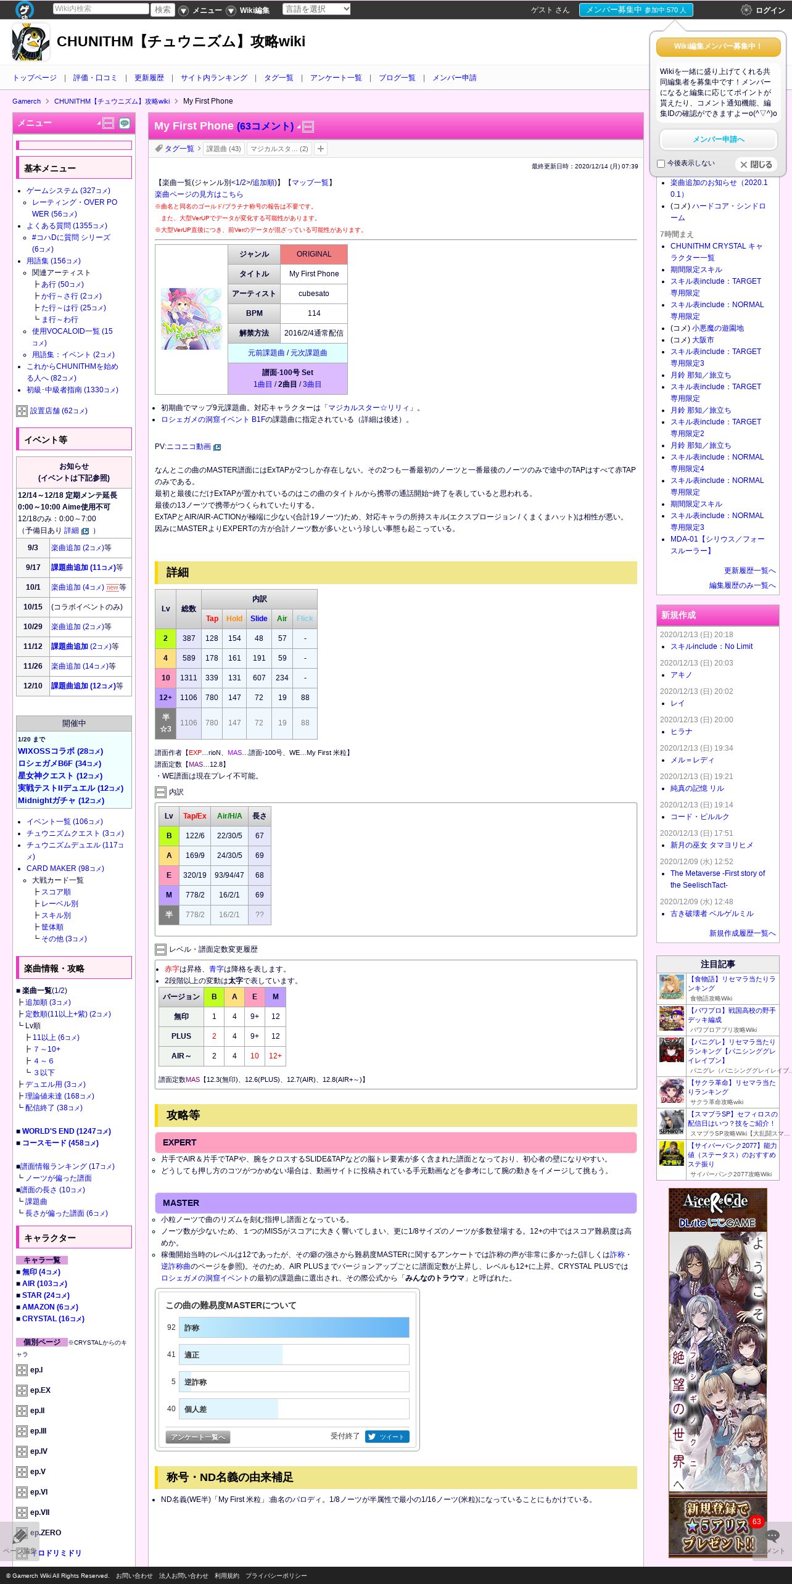This screenshot has height=1584, width=792.
Task: Close the member recruitment popup
Action: [756, 165]
